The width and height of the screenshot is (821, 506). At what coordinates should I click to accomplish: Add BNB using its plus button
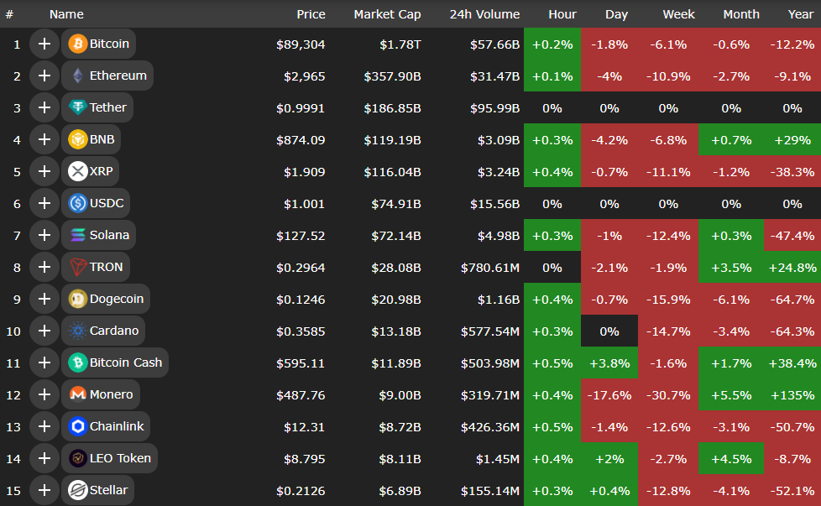click(x=44, y=139)
